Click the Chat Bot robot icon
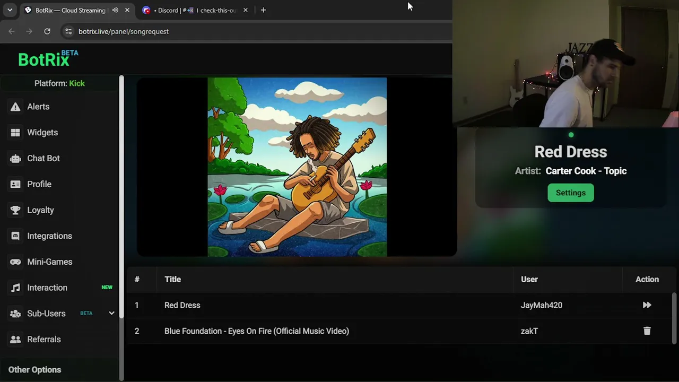The height and width of the screenshot is (382, 679). [x=15, y=159]
